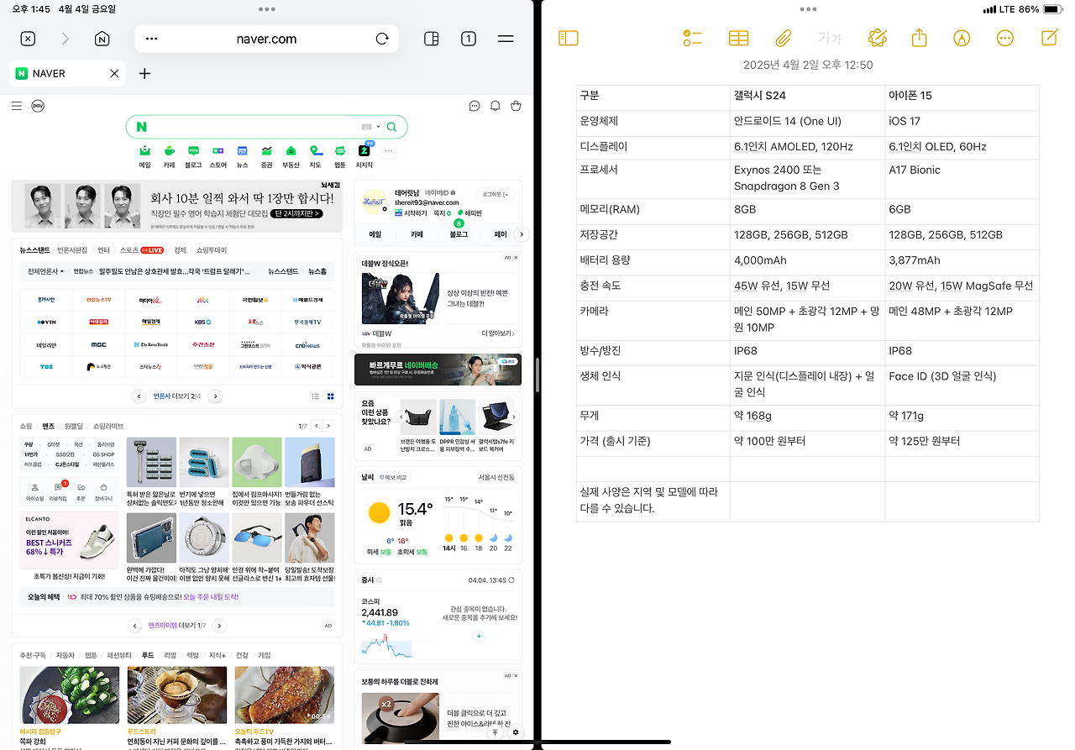This screenshot has width=1075, height=750.
Task: Click the 로그아웃 button
Action: pyautogui.click(x=495, y=194)
